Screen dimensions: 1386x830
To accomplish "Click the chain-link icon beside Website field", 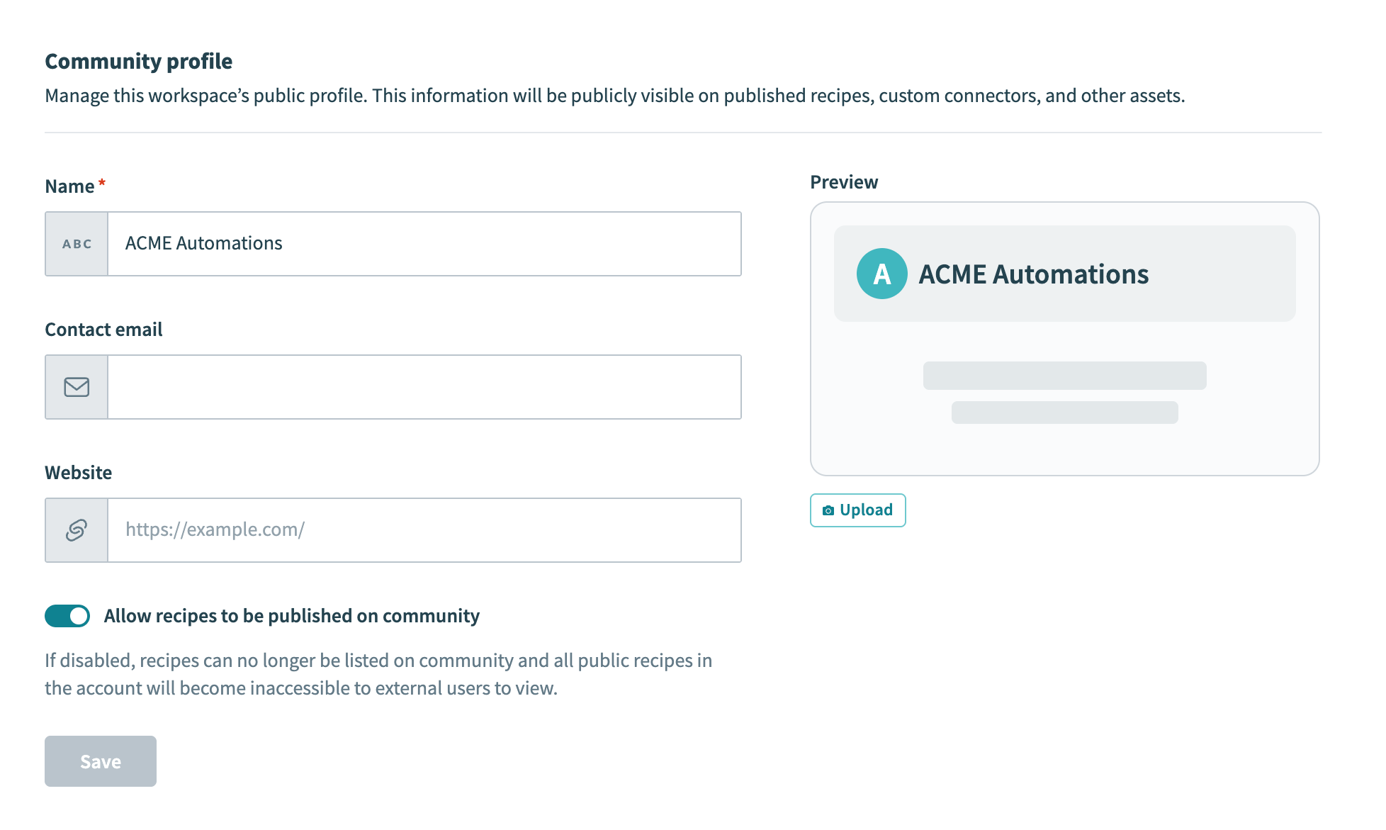I will [76, 529].
